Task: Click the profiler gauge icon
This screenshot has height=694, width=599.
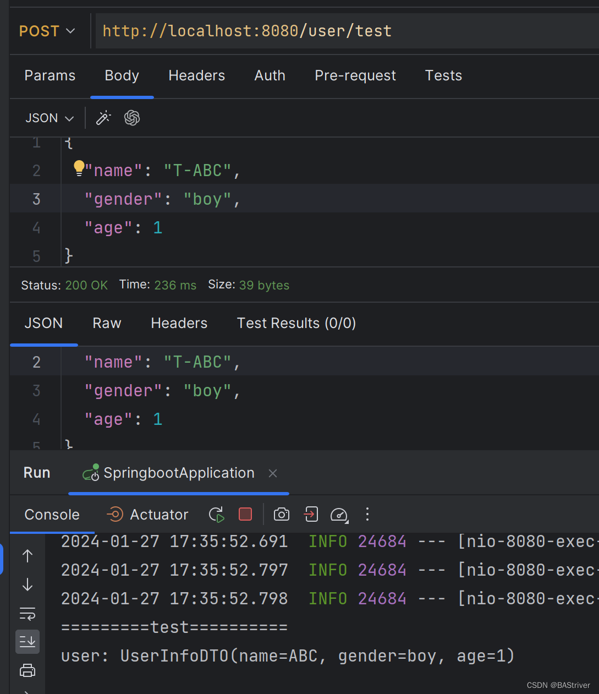Action: [339, 515]
